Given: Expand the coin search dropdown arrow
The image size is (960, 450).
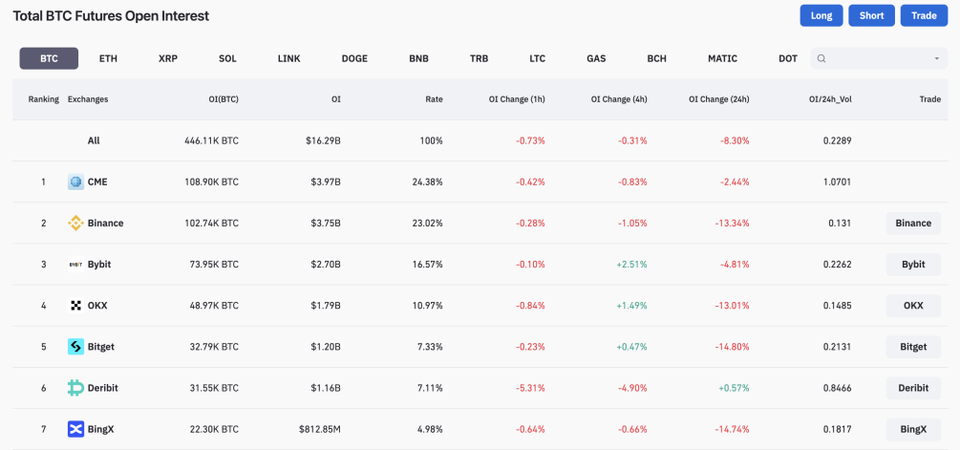Looking at the screenshot, I should (937, 59).
